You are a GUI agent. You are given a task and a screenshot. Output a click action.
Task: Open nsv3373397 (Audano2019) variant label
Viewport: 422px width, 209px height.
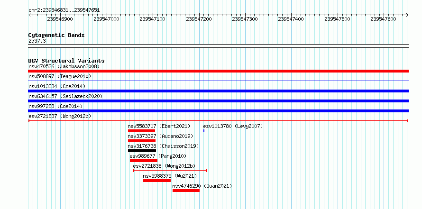coord(160,136)
